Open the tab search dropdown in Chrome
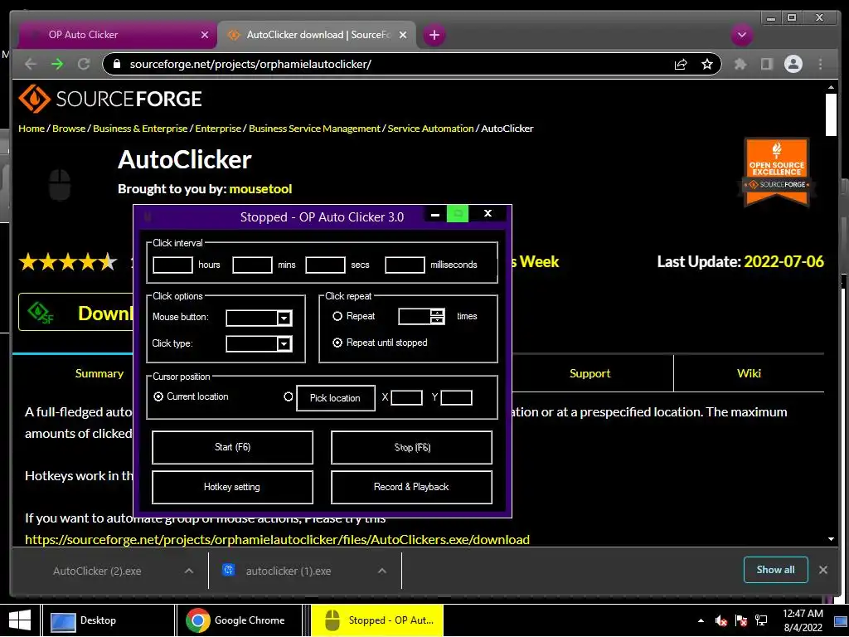849x637 pixels. [x=741, y=35]
